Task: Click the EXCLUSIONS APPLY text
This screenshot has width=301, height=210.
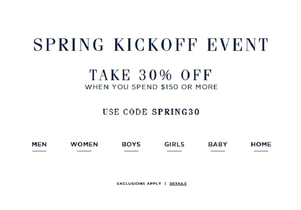Action: tap(139, 184)
